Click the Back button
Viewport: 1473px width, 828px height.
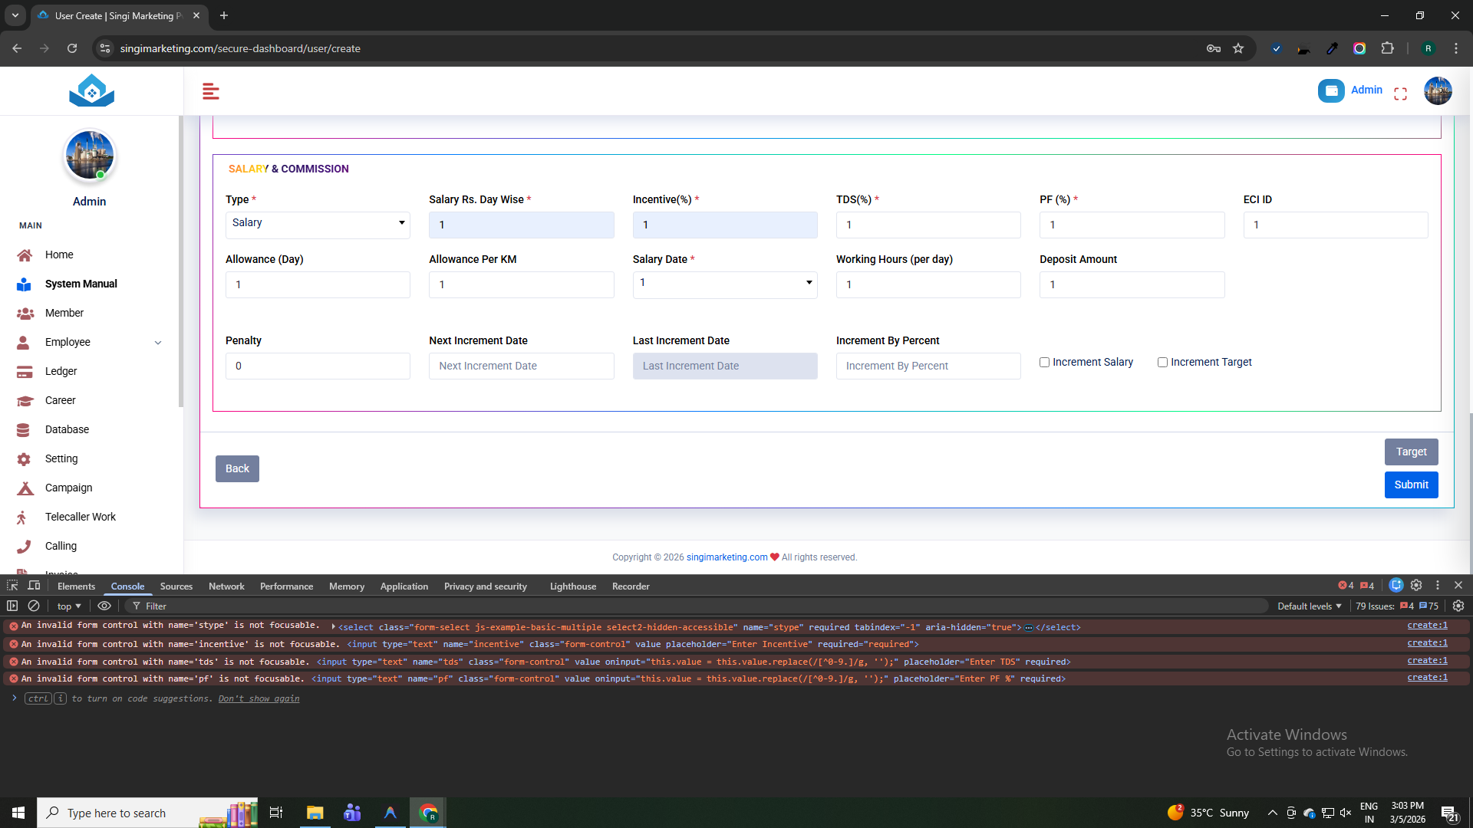237,468
